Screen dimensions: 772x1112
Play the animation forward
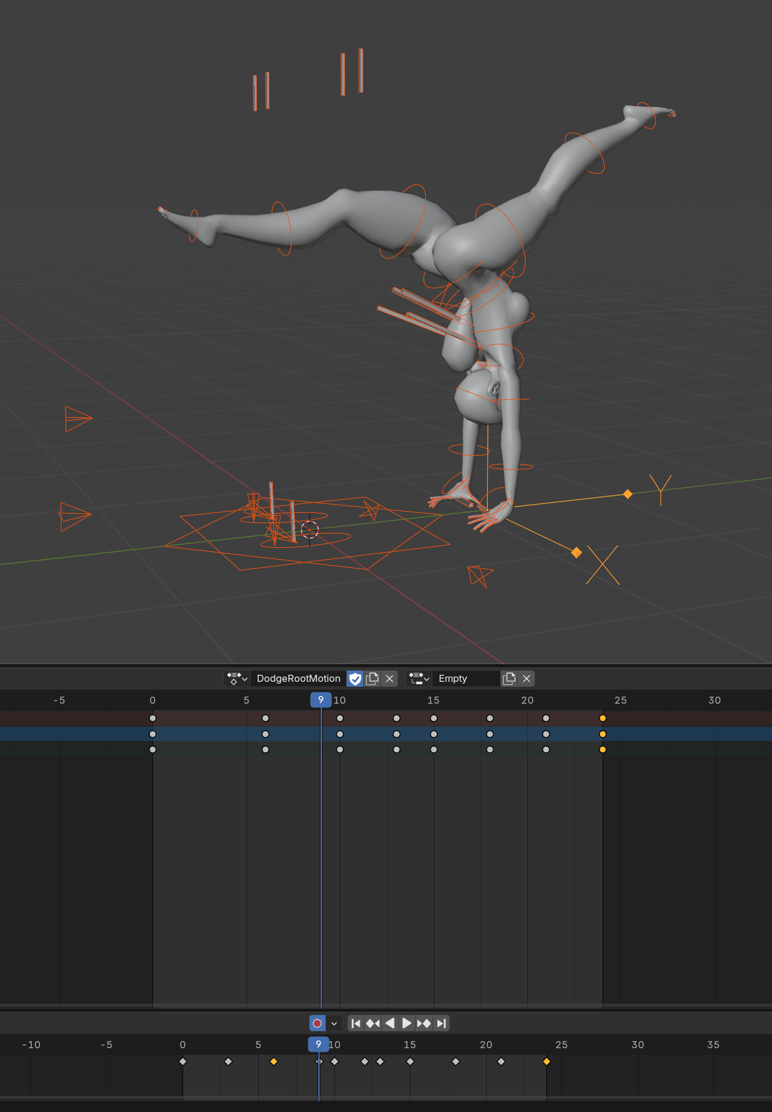tap(407, 1023)
